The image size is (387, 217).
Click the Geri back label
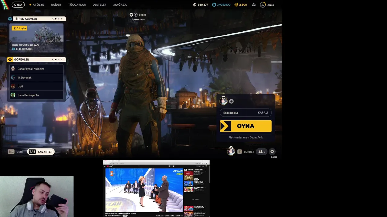click(20, 152)
